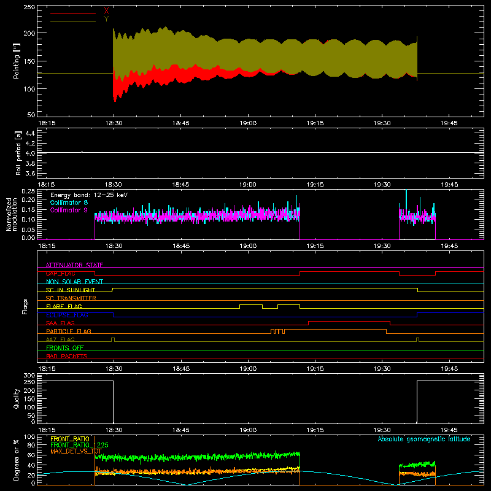The height and width of the screenshot is (491, 491).
Task: Select the olive Y legend line sample
Action: tap(73, 21)
